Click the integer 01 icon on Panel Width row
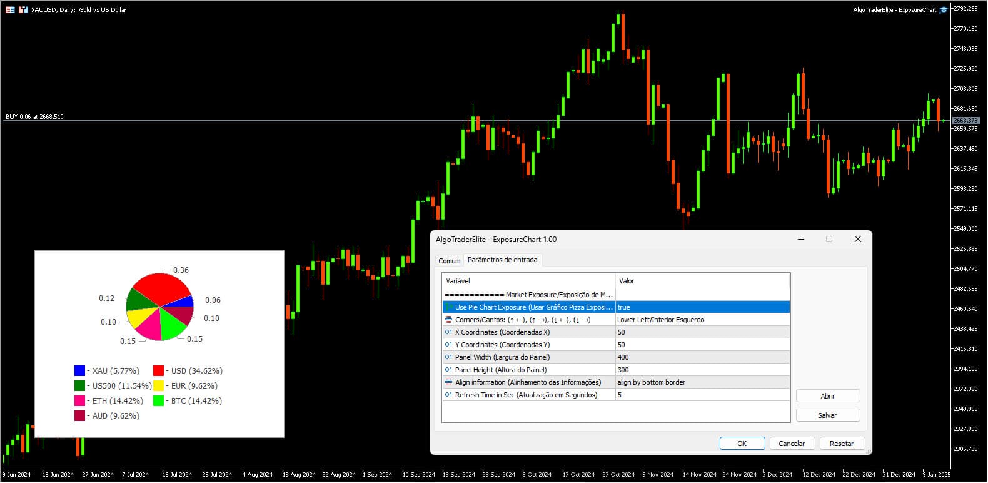 tap(448, 357)
